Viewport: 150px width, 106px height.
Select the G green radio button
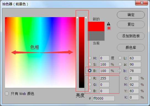coord(90,84)
